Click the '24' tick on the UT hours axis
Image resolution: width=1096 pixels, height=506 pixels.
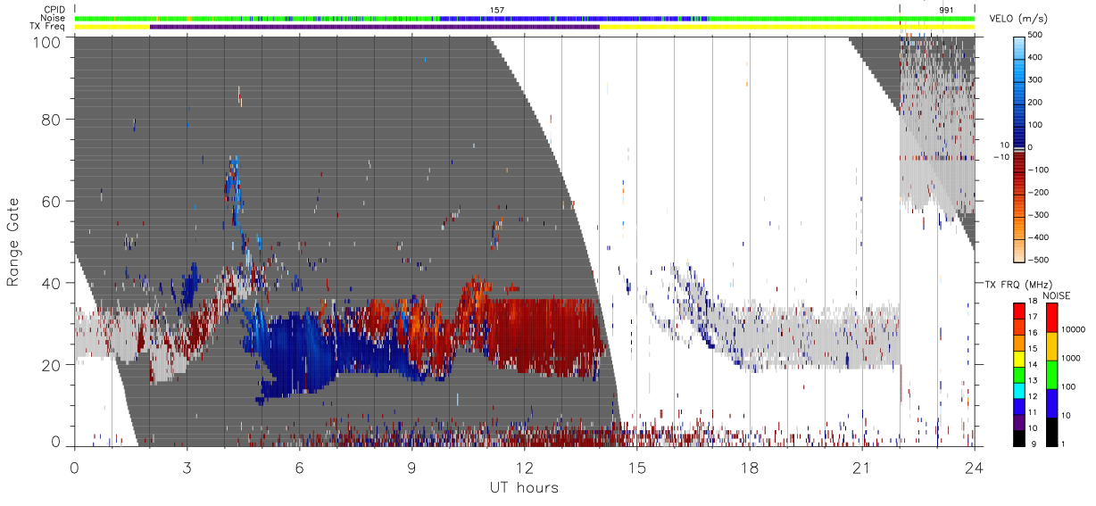click(975, 468)
